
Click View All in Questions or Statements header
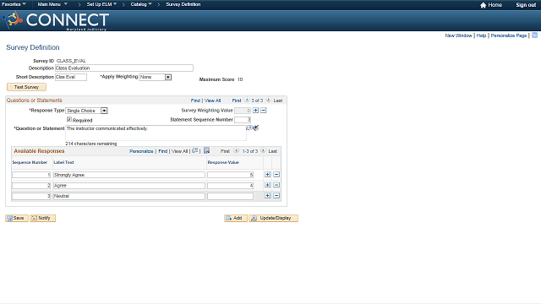(212, 100)
